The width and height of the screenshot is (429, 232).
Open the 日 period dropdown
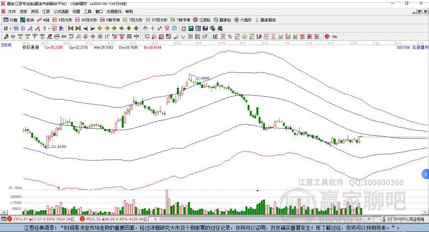(x=8, y=28)
